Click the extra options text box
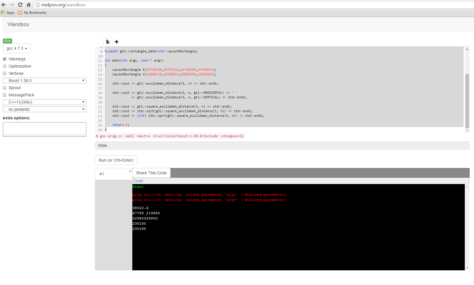The image size is (474, 285). tap(45, 129)
